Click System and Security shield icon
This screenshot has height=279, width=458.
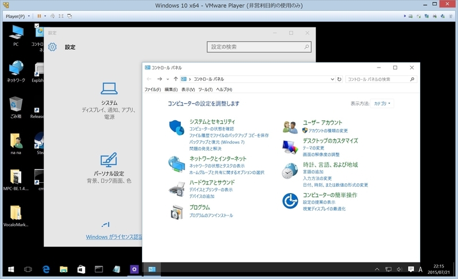pos(177,128)
